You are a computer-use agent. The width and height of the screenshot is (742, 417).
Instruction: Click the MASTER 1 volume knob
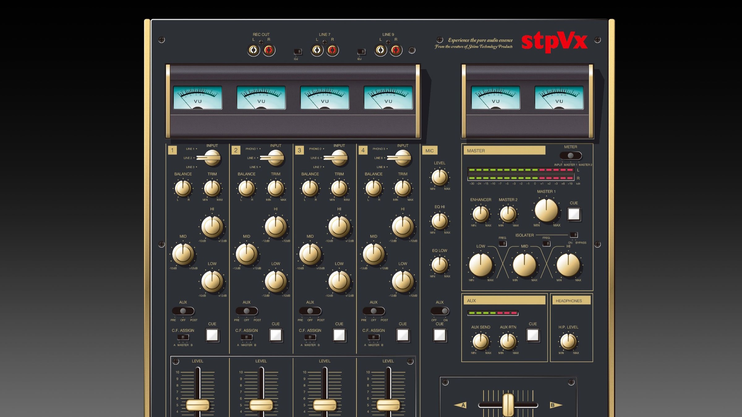coord(546,210)
